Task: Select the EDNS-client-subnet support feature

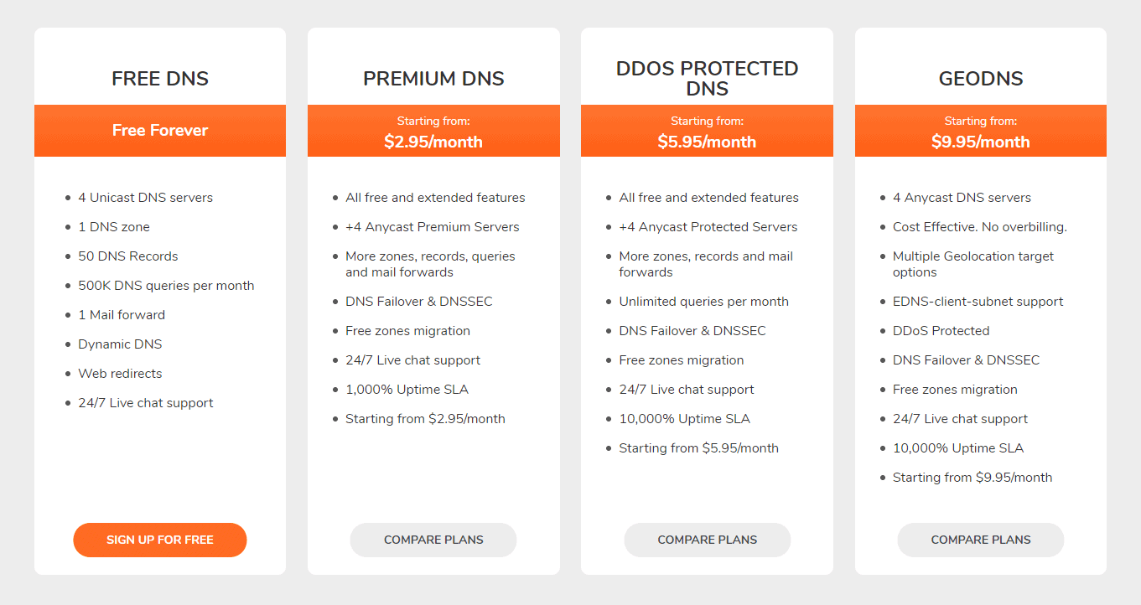Action: (978, 301)
